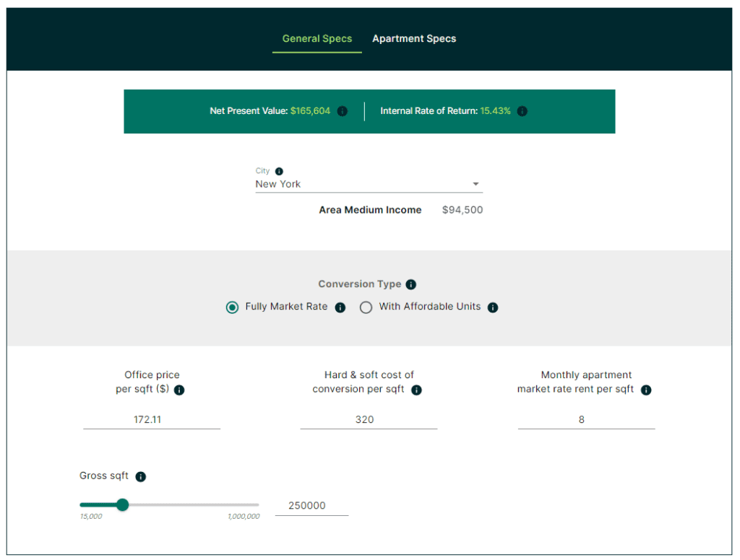Click the info icon next to Net Present Value
Screen dimensions: 740x560
pyautogui.click(x=343, y=111)
